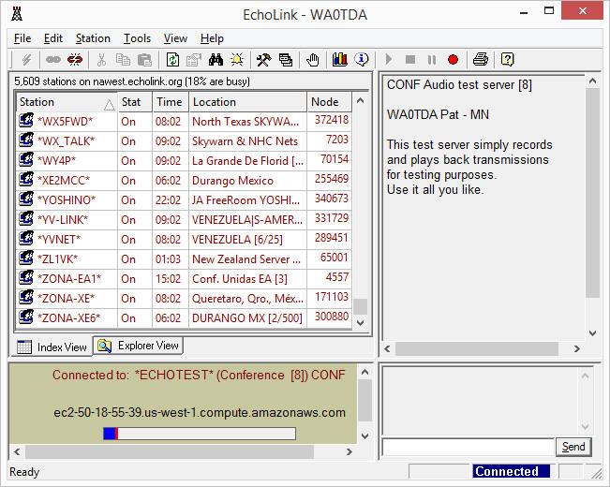The height and width of the screenshot is (487, 610).
Task: Sort by the Node column header
Action: [329, 102]
